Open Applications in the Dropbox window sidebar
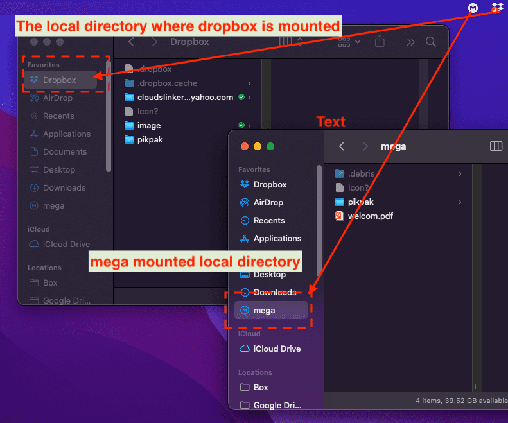 pos(60,134)
